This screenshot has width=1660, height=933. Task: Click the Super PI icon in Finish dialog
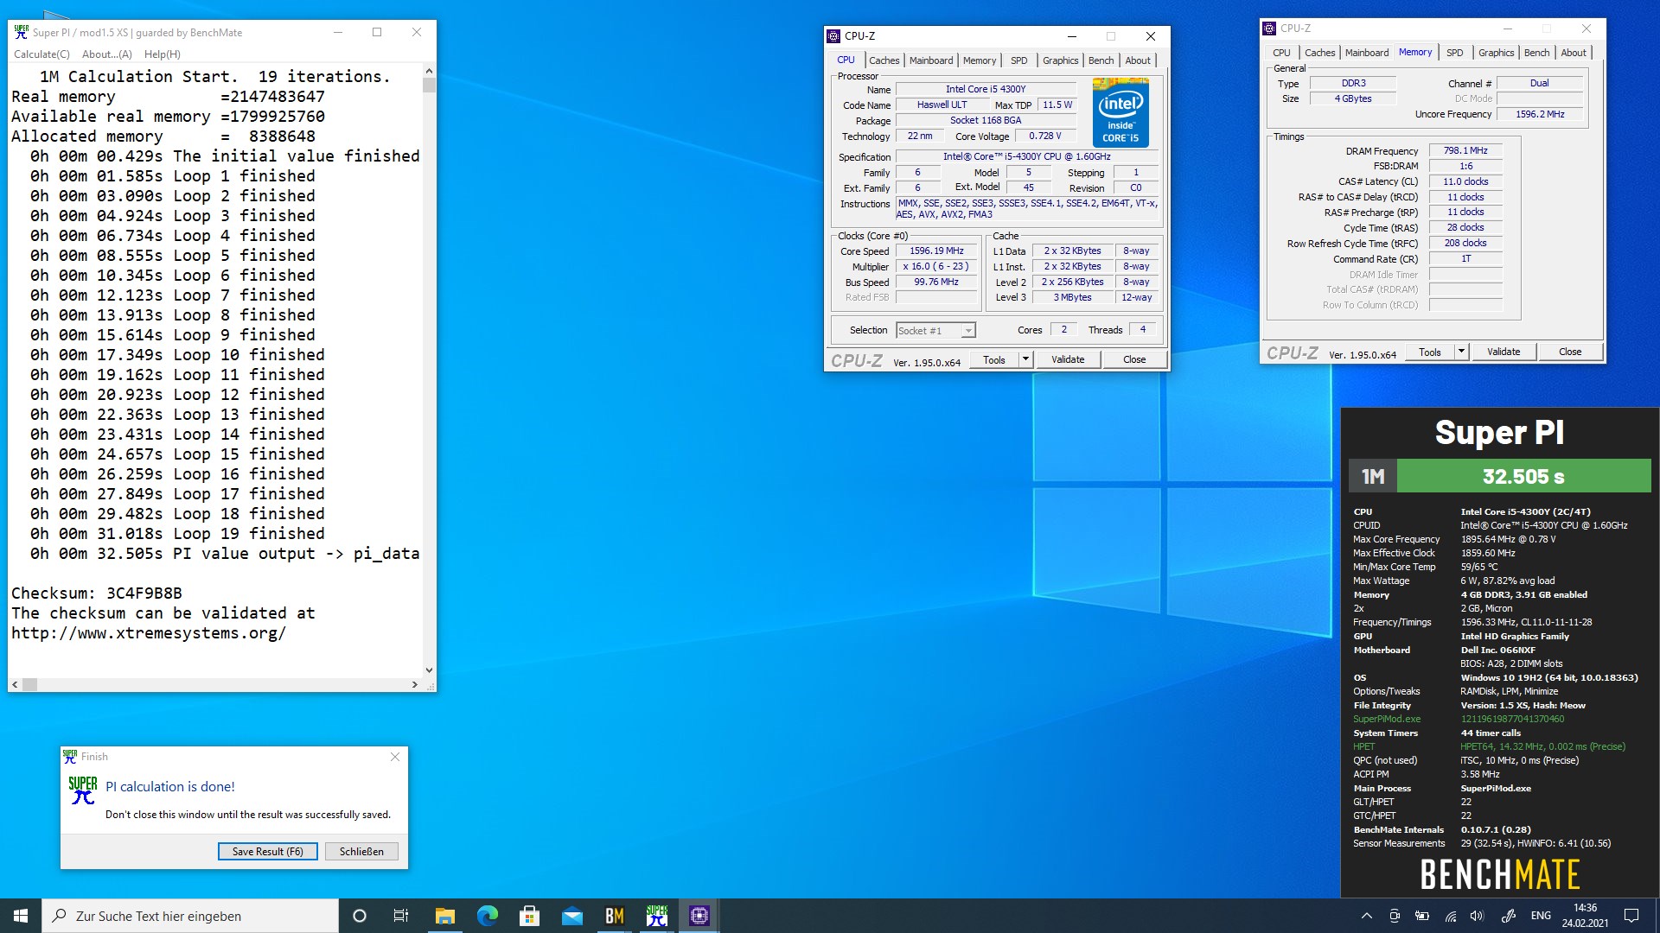83,790
